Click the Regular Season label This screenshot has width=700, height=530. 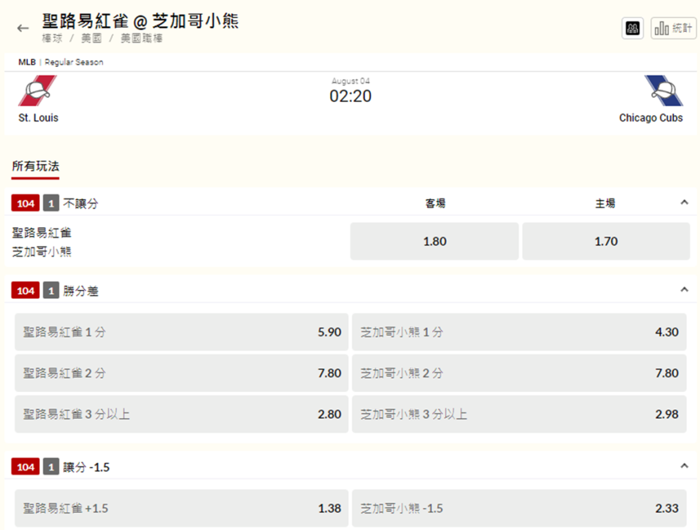[74, 62]
